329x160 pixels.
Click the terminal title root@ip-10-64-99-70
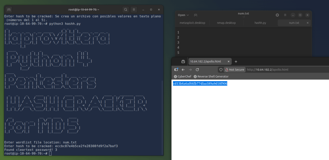[84, 10]
